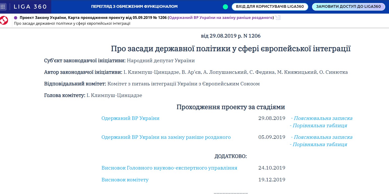Click the purple dot before 'Проект Закону України'
Image resolution: width=389 pixels, height=196 pixels.
[x=16, y=18]
